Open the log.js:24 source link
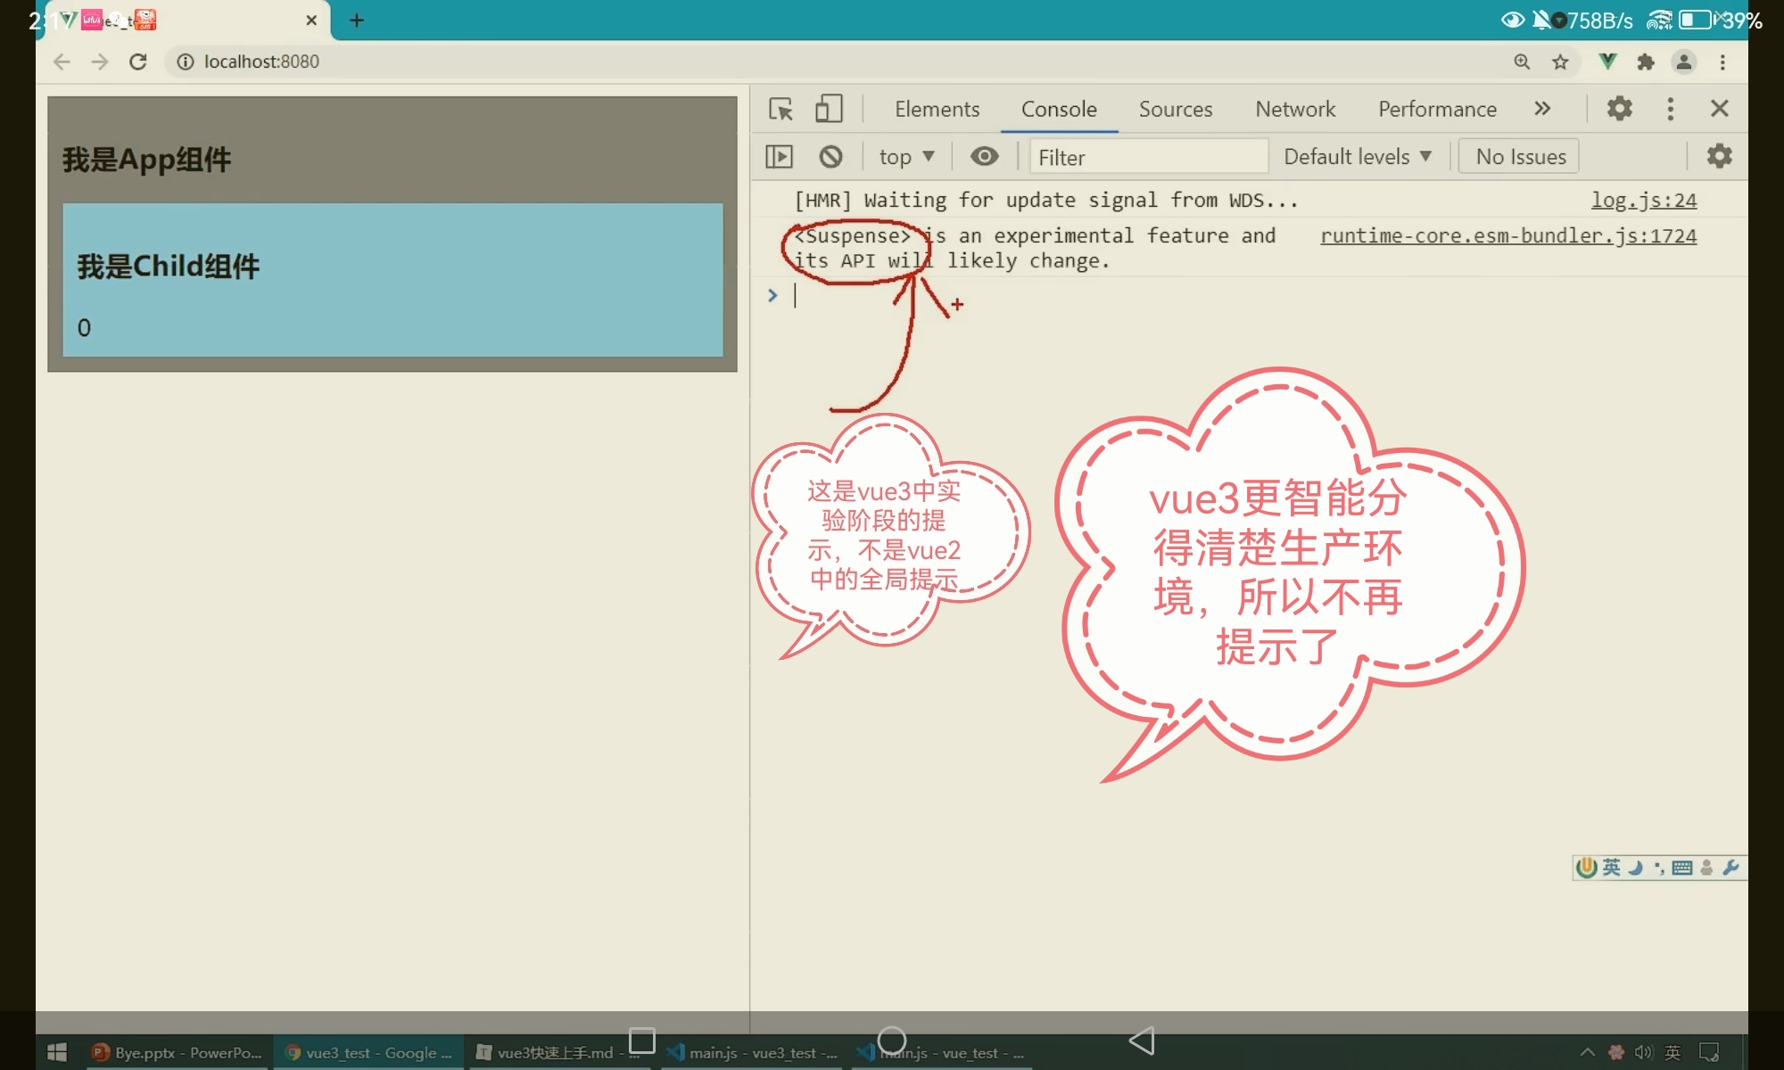The height and width of the screenshot is (1070, 1784). pyautogui.click(x=1643, y=201)
